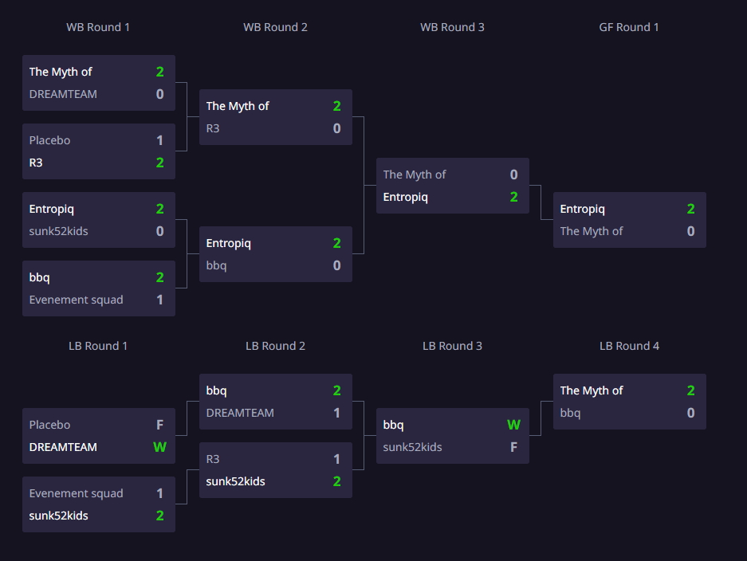Screen dimensions: 747x561
Task: Click Placebo team name in WB Round 1
Action: [x=50, y=140]
